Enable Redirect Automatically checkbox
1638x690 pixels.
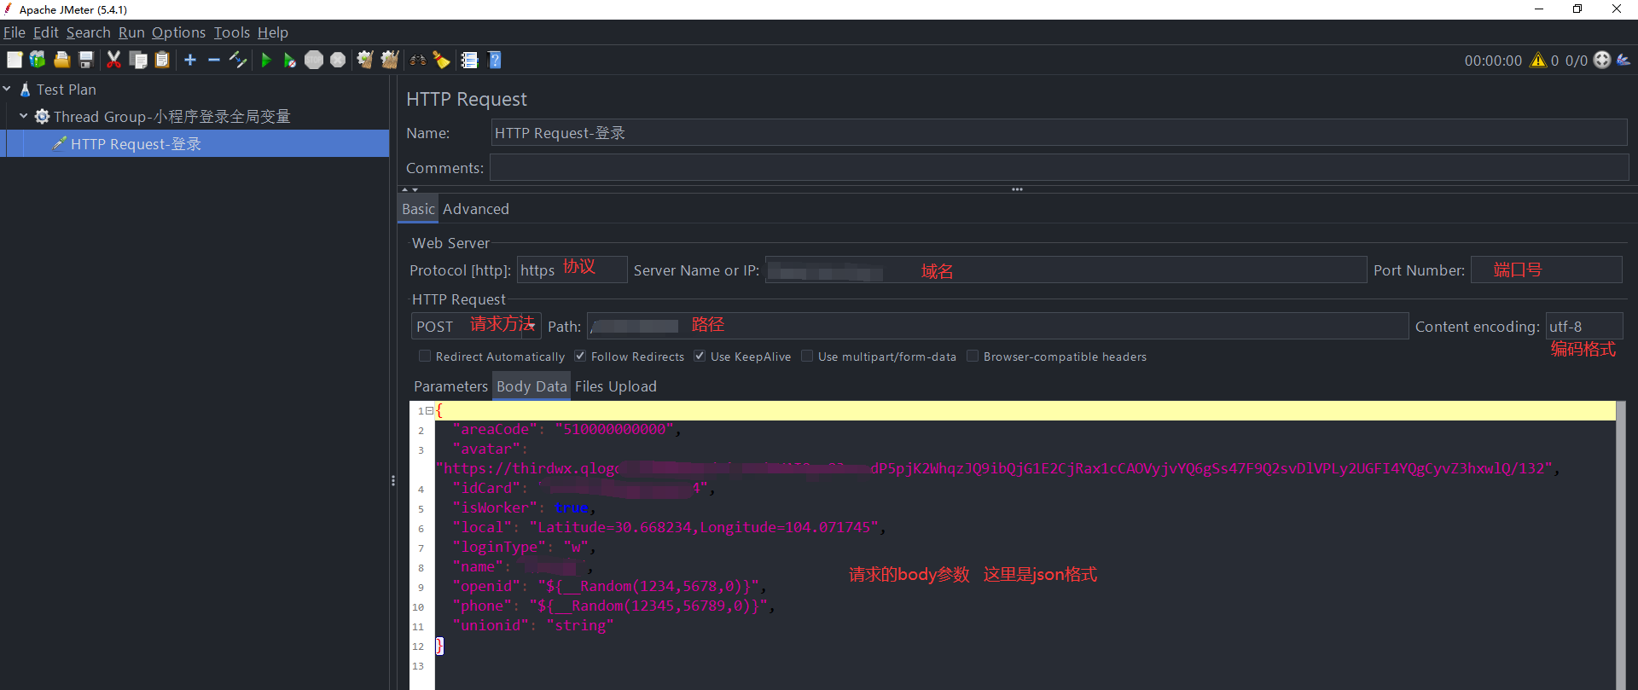point(425,357)
